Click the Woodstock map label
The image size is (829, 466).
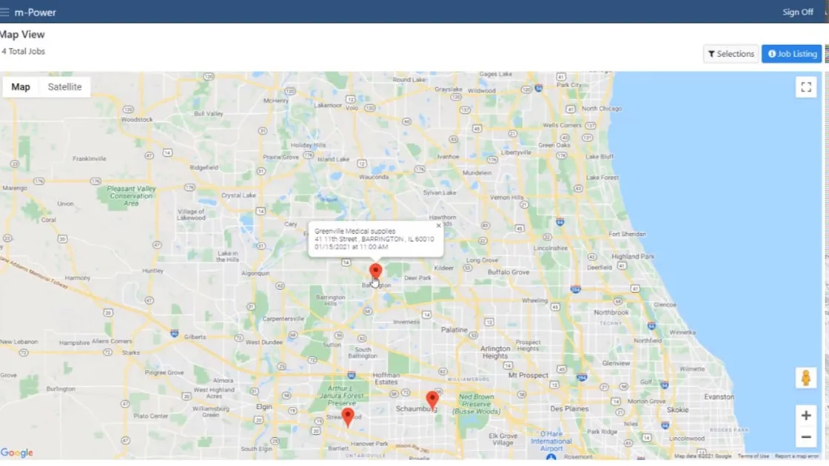(136, 119)
